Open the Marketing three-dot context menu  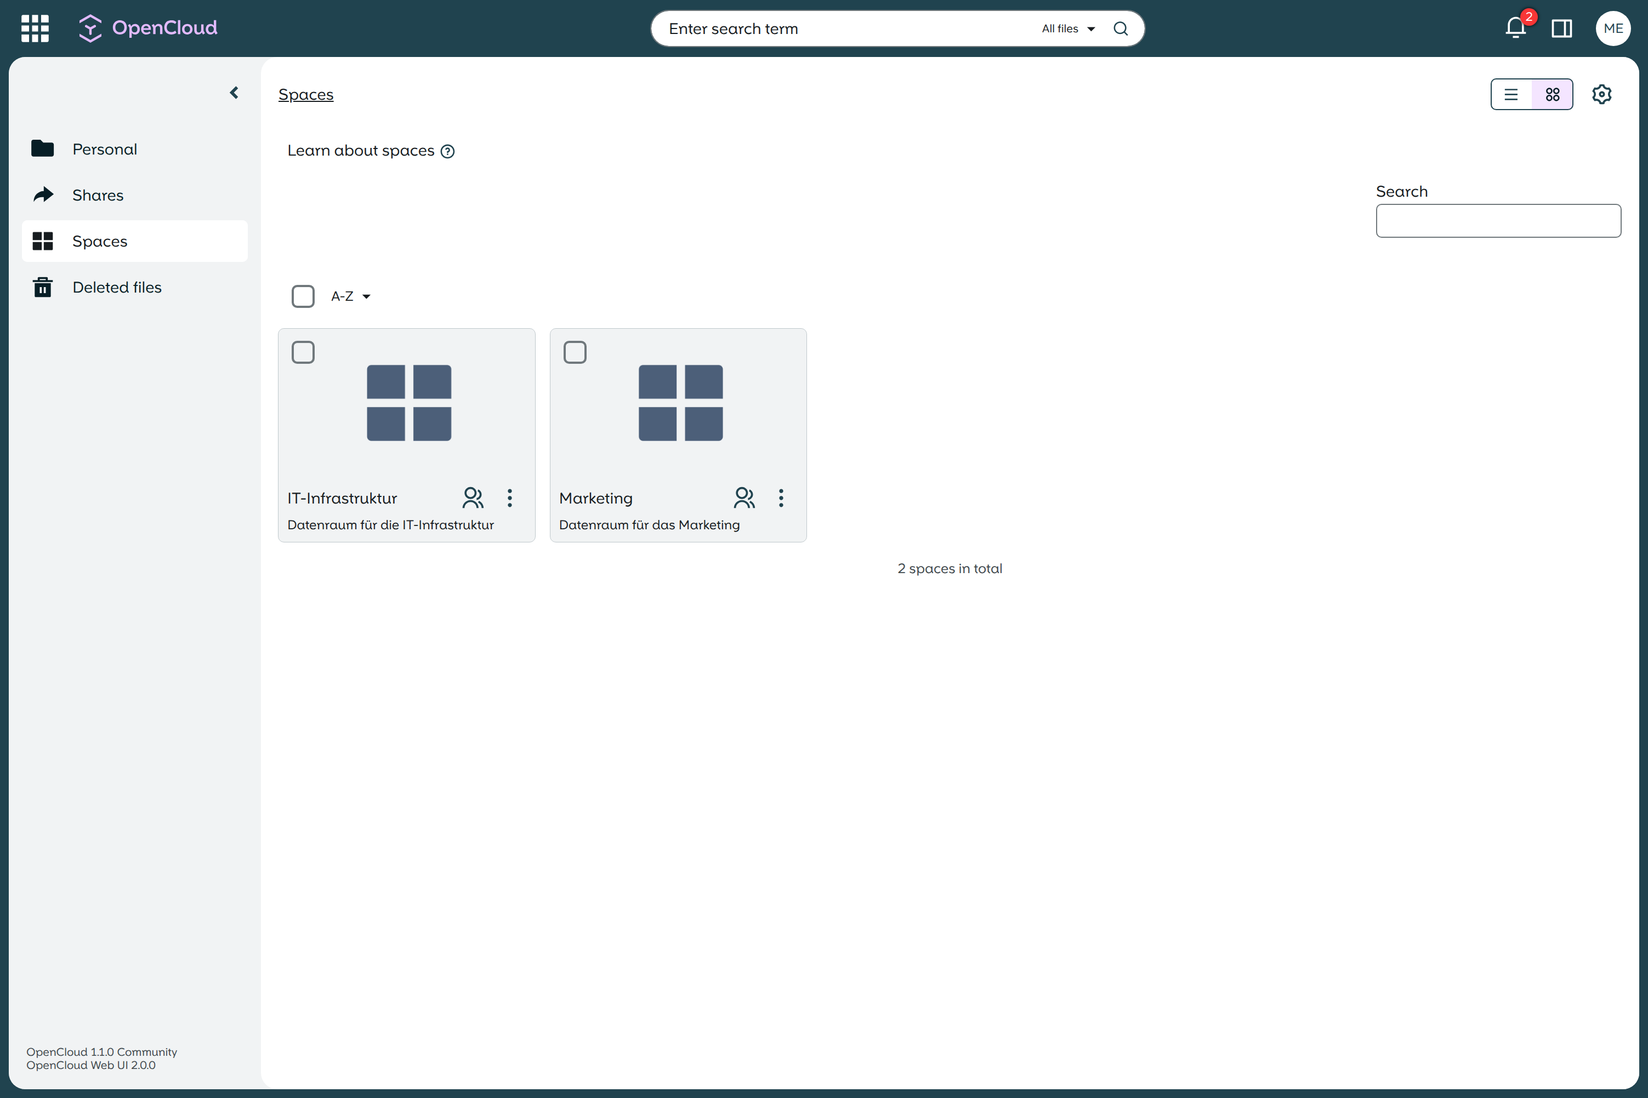[x=781, y=498]
